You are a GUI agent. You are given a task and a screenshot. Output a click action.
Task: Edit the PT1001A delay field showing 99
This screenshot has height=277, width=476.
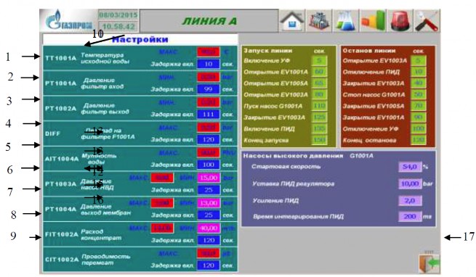208,89
